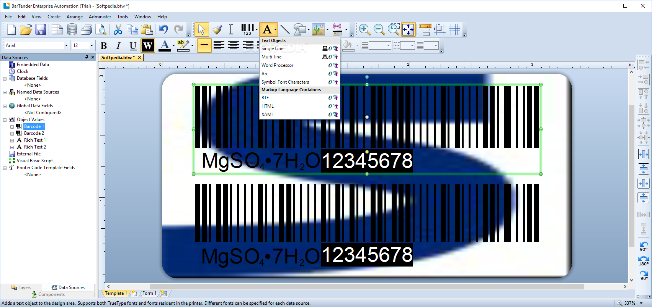Open a file using the folder icon
Viewport: 652px width, 307px height.
(26, 29)
